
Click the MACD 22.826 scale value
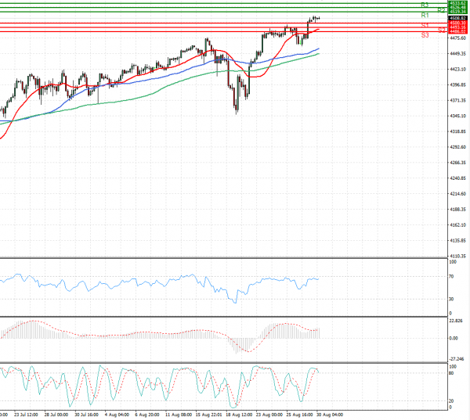tap(456, 321)
